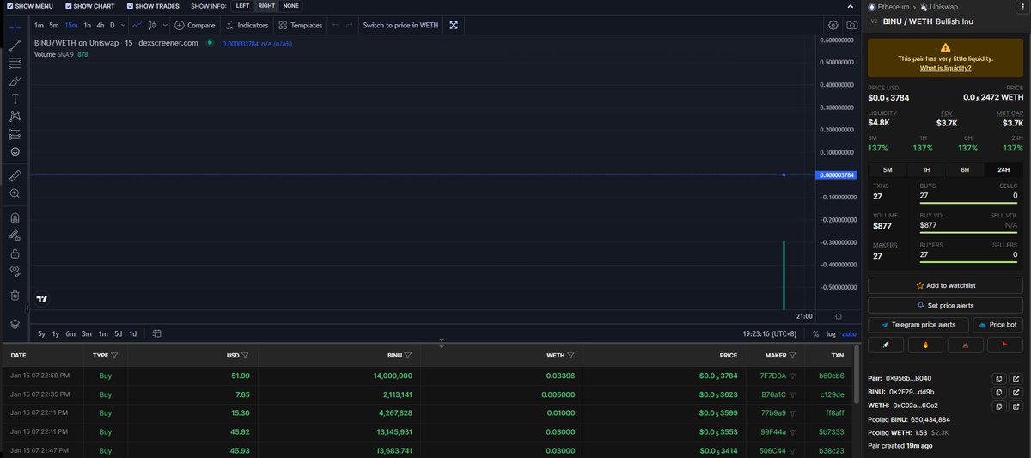
Task: Open Pair address in explorer
Action: point(1015,378)
